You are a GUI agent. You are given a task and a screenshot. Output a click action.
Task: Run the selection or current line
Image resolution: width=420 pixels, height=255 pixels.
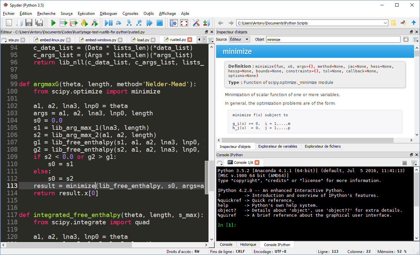pos(84,23)
